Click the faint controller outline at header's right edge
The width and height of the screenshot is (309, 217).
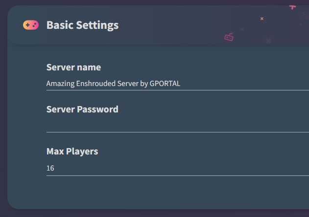point(305,16)
